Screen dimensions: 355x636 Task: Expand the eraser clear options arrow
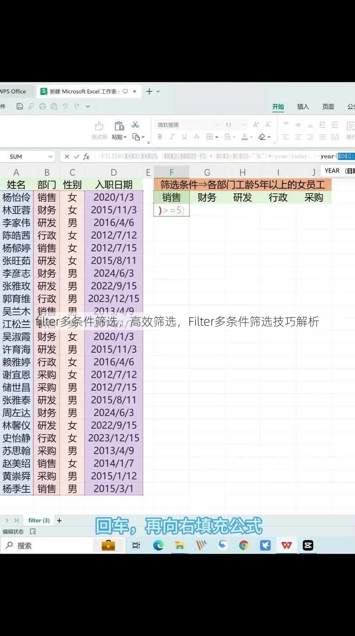click(269, 137)
